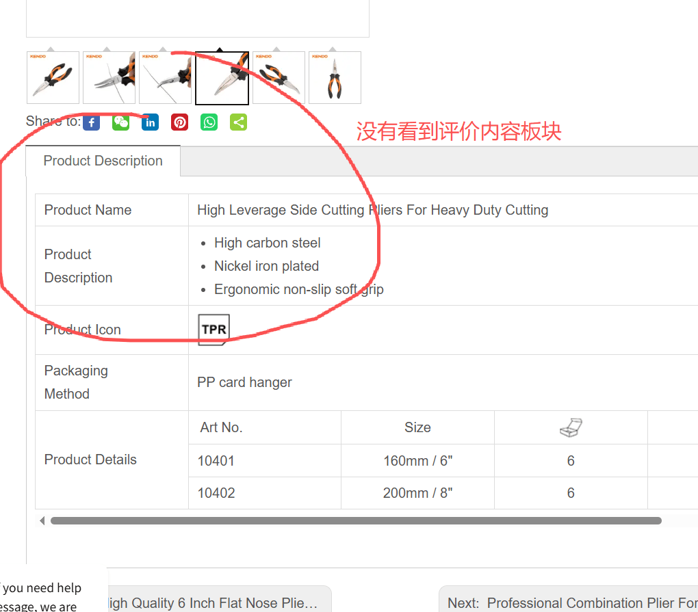Click the product name High Leverage Side Cutting Pliers
698x612 pixels.
tap(372, 210)
